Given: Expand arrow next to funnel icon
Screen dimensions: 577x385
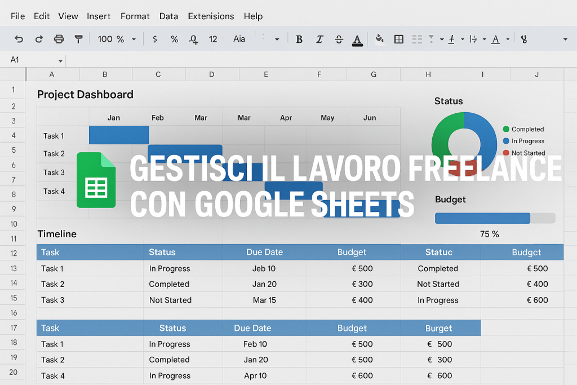Looking at the screenshot, I should [442, 39].
